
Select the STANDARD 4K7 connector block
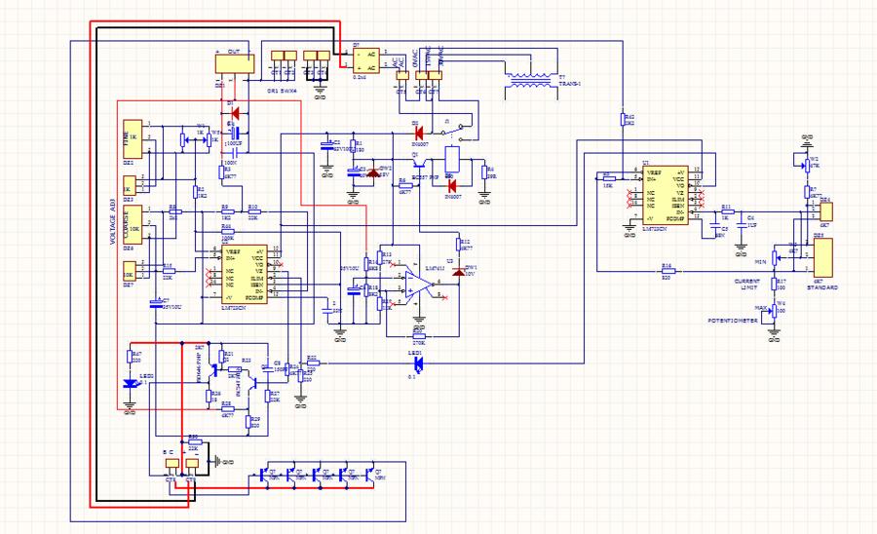pyautogui.click(x=824, y=257)
